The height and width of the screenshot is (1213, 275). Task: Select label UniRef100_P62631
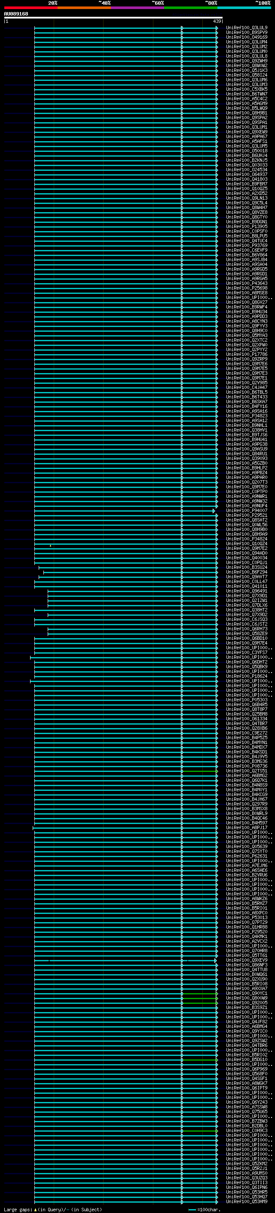point(246,856)
